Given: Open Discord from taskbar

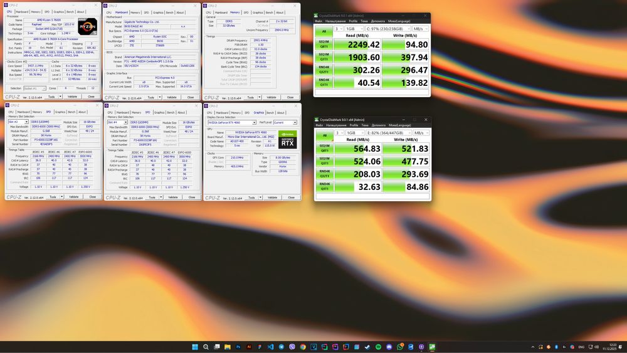Looking at the screenshot, I should (389, 347).
